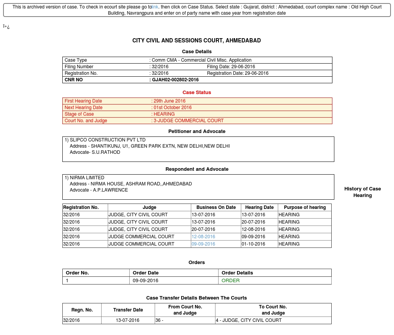
Task: Click next hearing date 01st October 2016
Action: coord(172,108)
